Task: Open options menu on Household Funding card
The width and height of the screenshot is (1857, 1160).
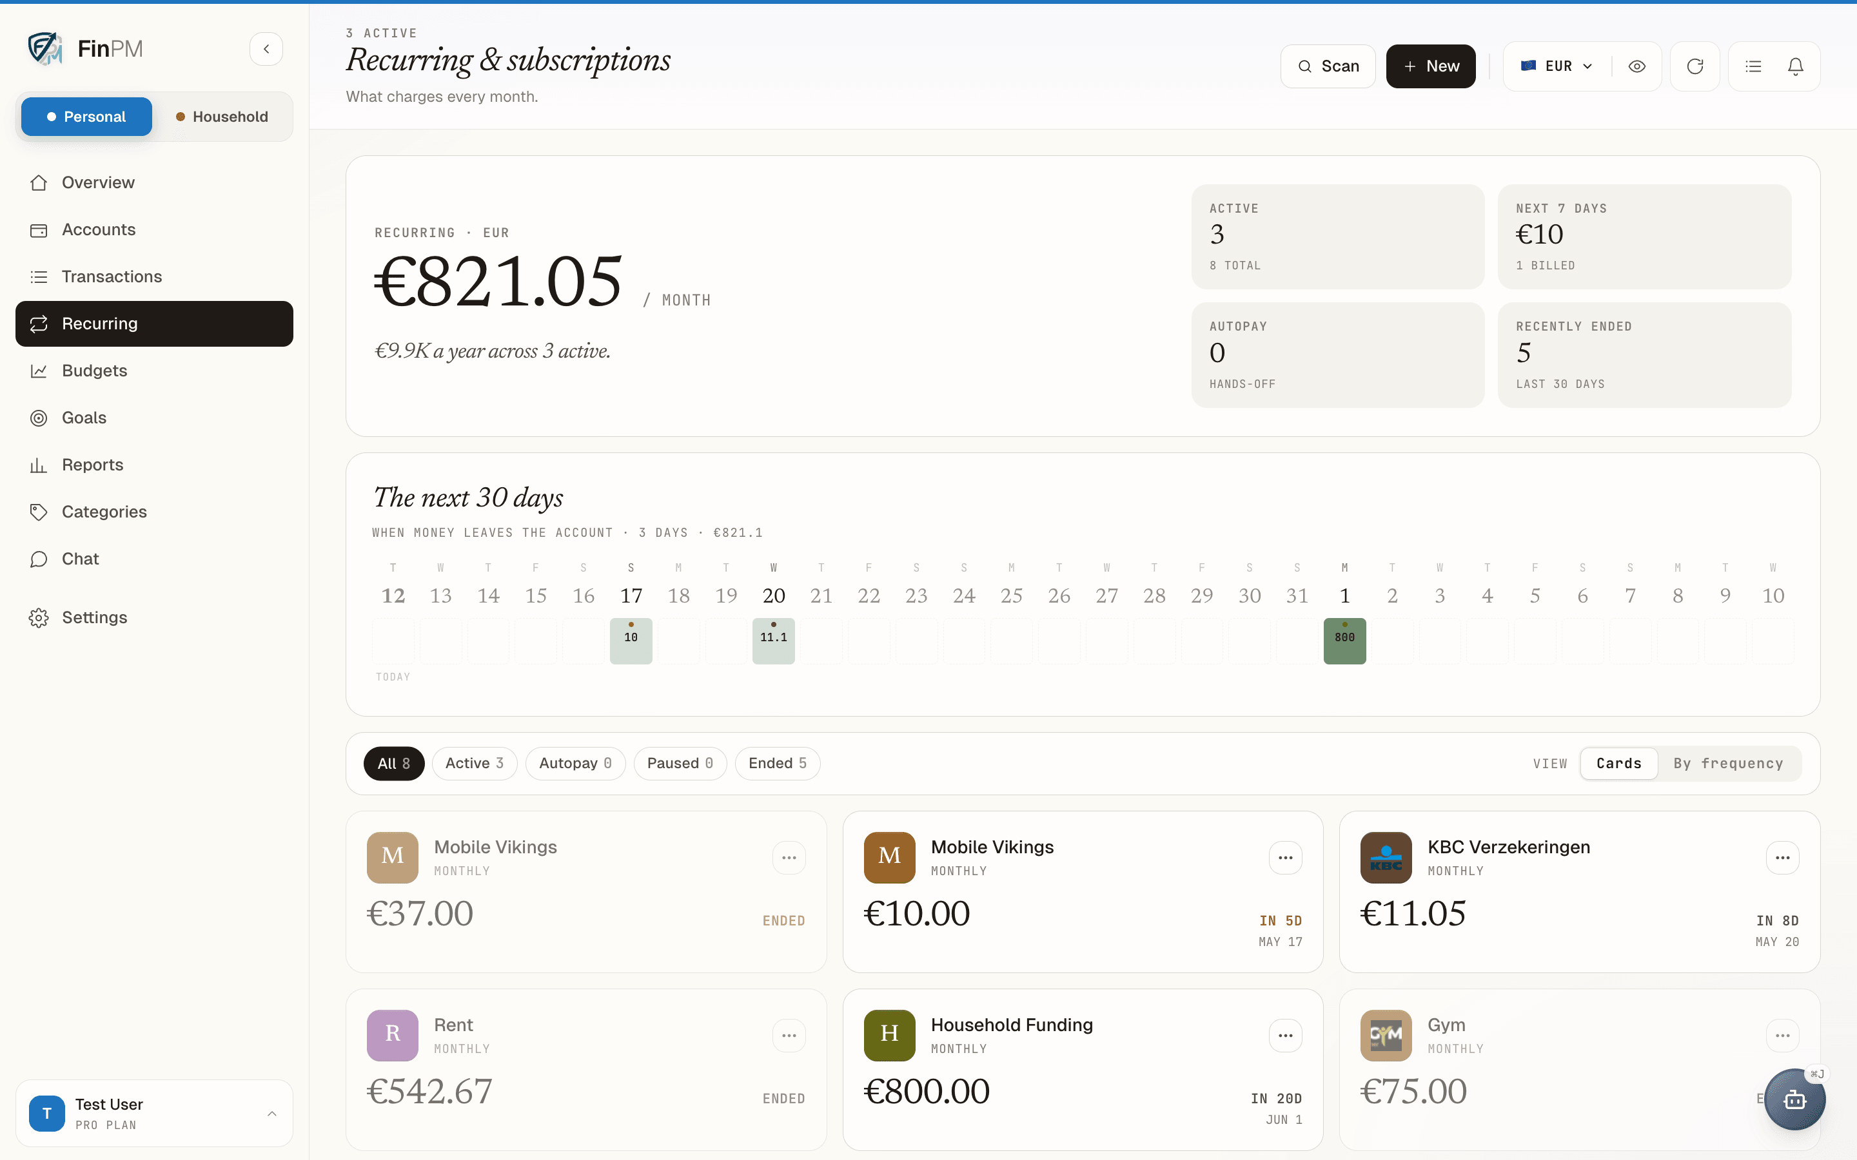Action: pyautogui.click(x=1285, y=1036)
